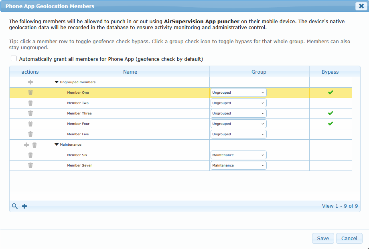This screenshot has width=369, height=249.
Task: Toggle bypass checkmark for Member One
Action: [x=330, y=92]
